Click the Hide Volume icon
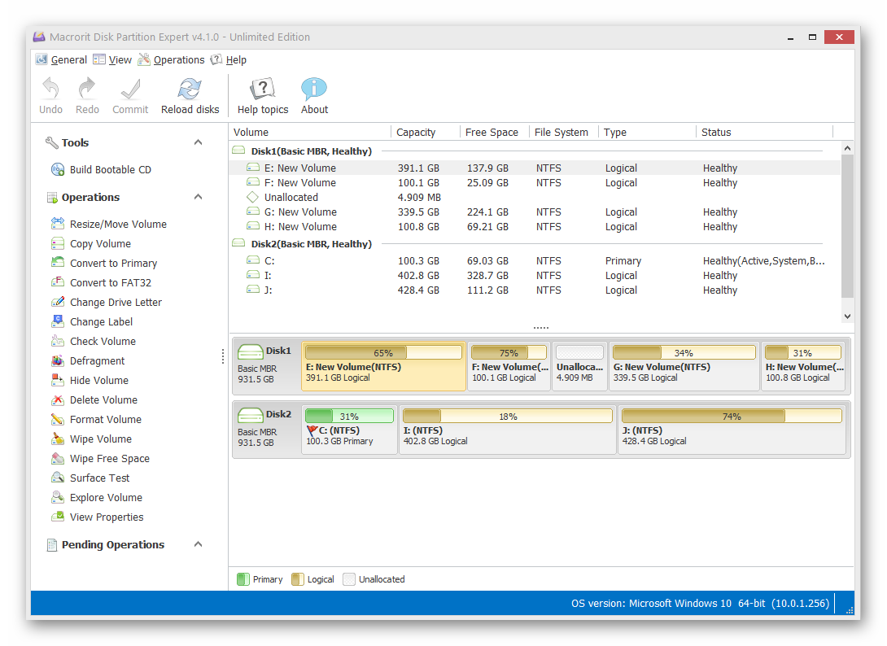The width and height of the screenshot is (887, 646). (x=58, y=380)
